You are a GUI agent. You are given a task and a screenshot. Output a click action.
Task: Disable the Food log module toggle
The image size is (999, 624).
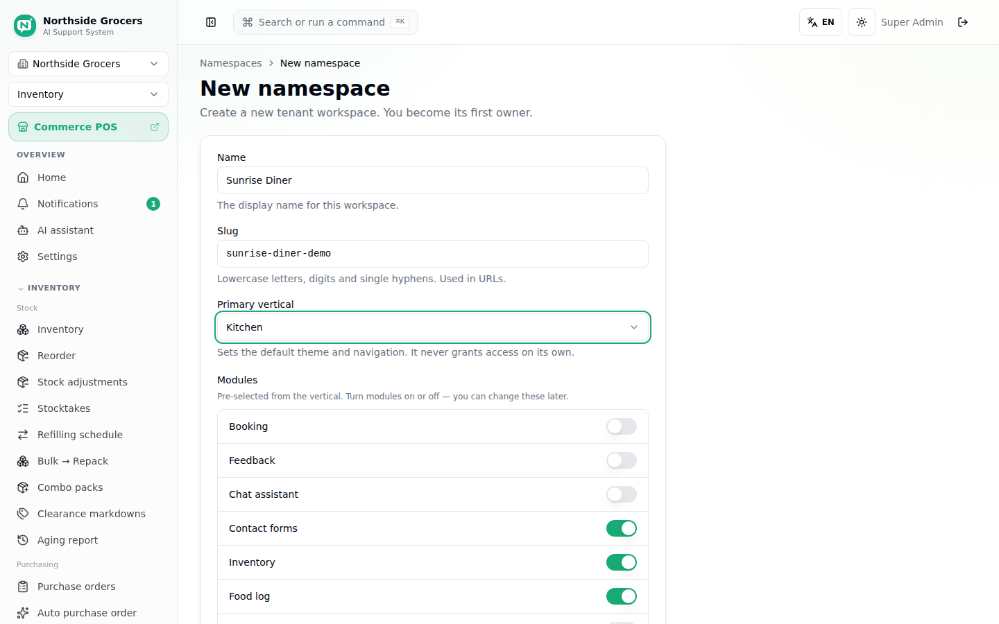[622, 596]
